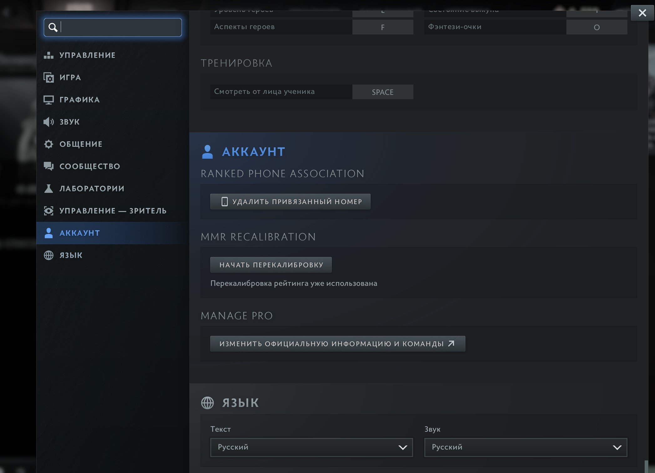655x473 pixels.
Task: Click the MMR RECALIBRATION heading
Action: click(258, 237)
